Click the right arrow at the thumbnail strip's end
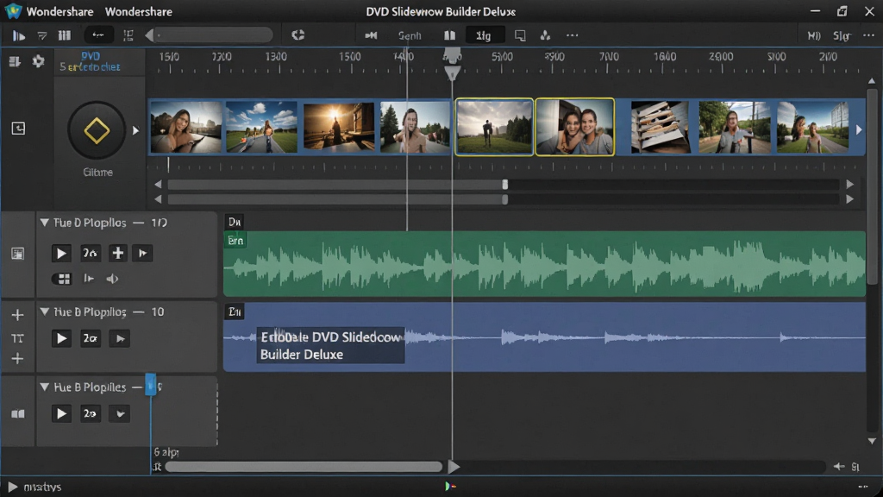883x497 pixels. (859, 129)
